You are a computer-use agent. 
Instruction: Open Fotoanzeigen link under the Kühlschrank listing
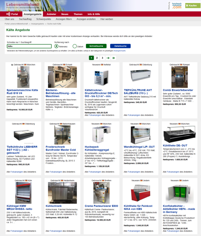[x=56, y=231]
